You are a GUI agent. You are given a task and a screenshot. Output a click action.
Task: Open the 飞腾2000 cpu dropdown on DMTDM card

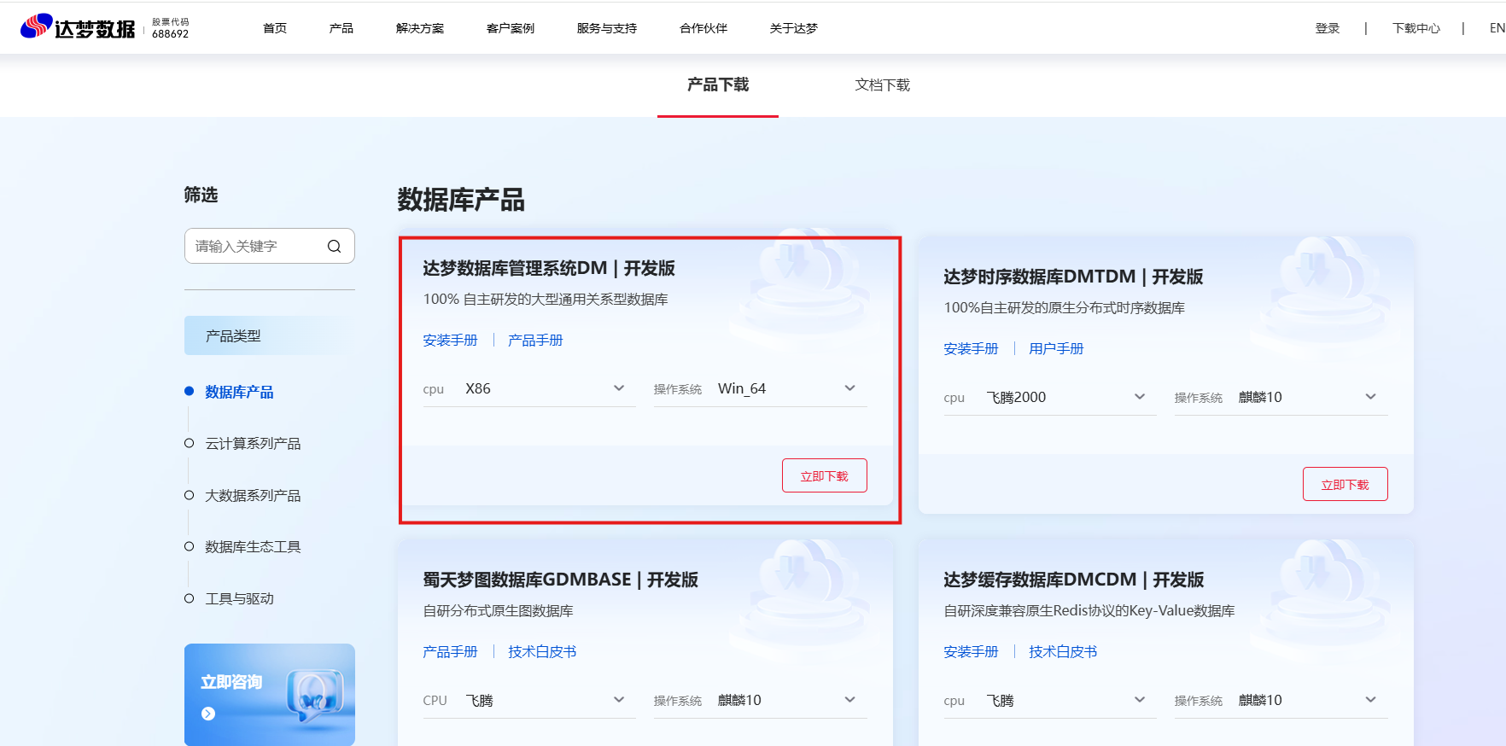click(1050, 398)
